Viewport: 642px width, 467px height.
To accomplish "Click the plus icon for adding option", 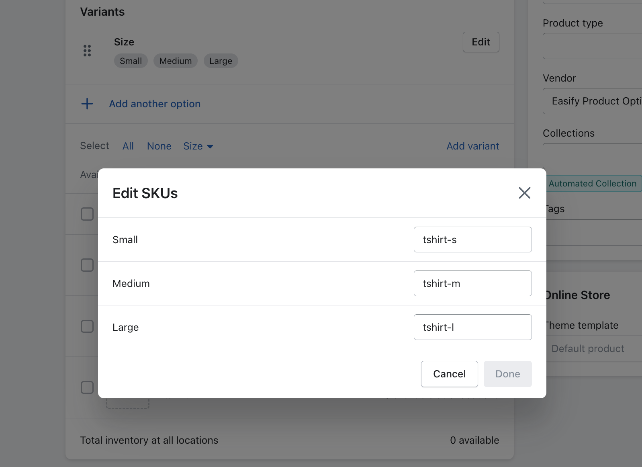I will pos(87,104).
